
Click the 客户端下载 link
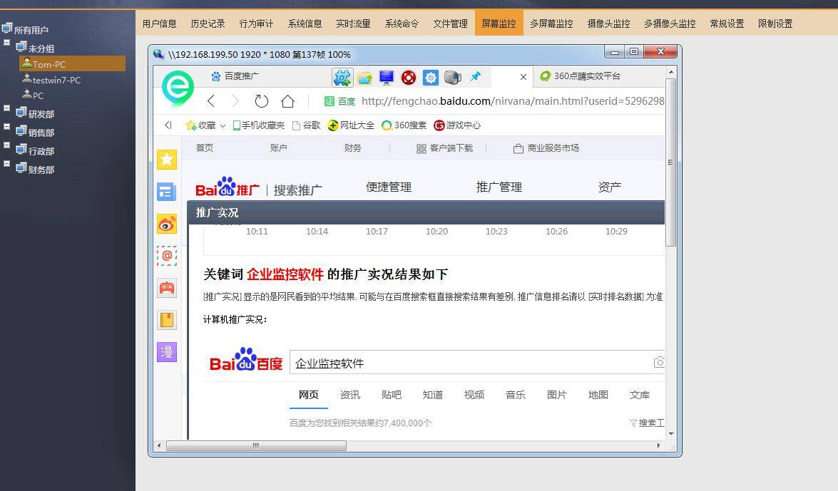click(x=444, y=148)
